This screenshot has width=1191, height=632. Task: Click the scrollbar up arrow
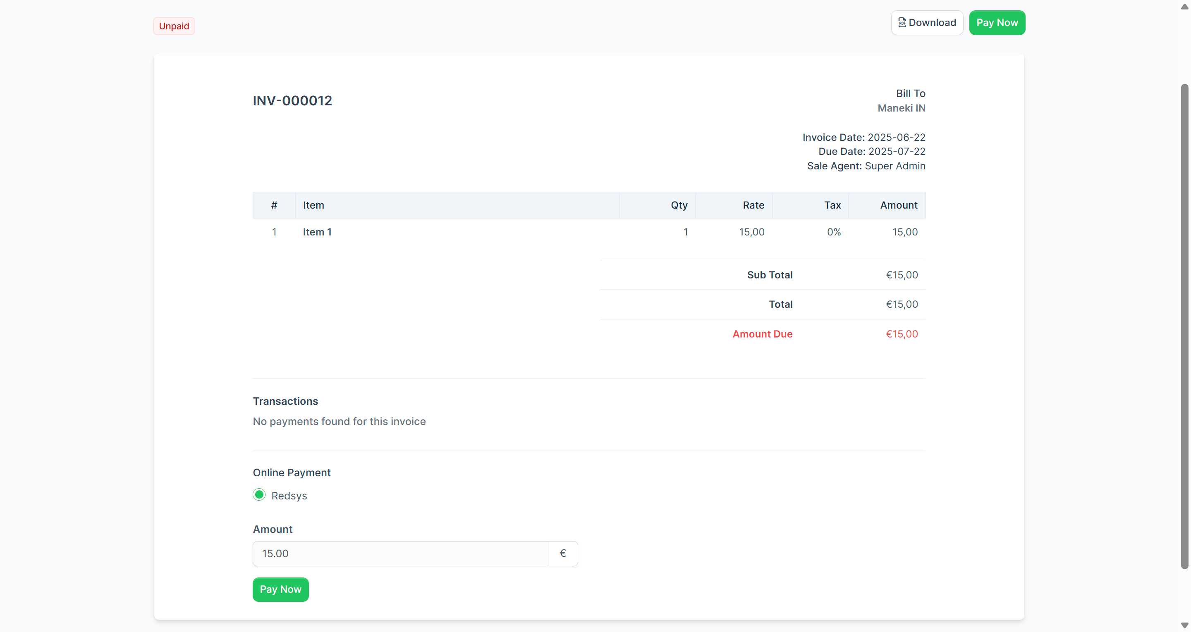tap(1184, 7)
